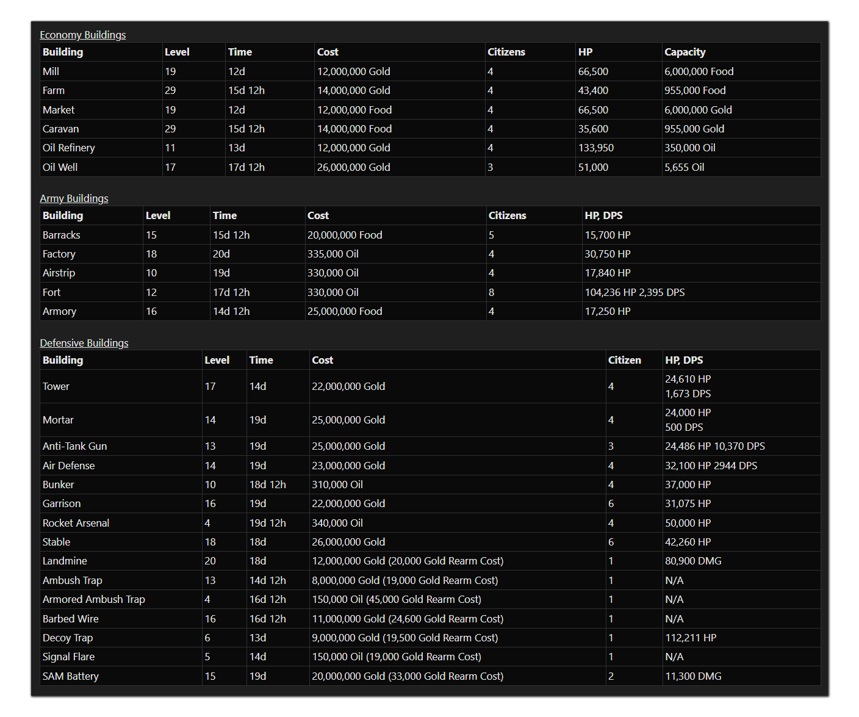Open the Economy Buildings link

[x=83, y=35]
